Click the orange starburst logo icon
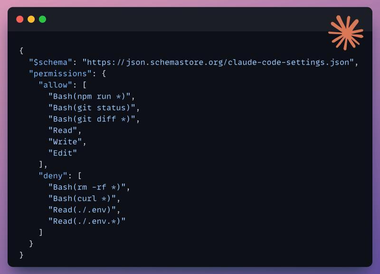This screenshot has width=380, height=274. coord(346,32)
